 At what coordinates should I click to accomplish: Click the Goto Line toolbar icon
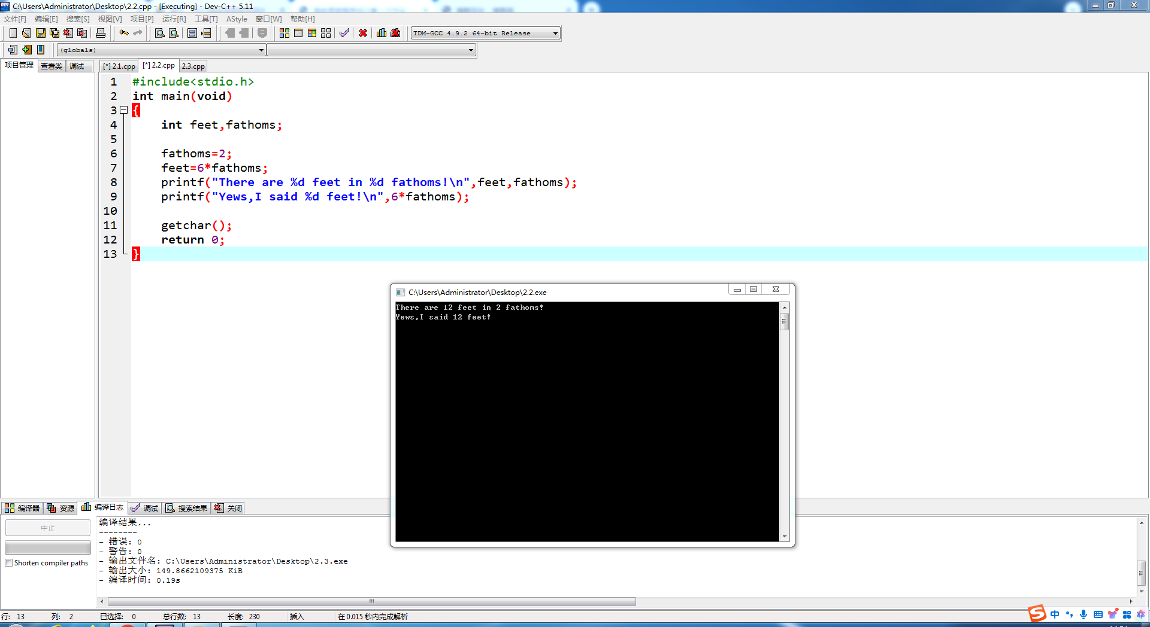pos(206,33)
